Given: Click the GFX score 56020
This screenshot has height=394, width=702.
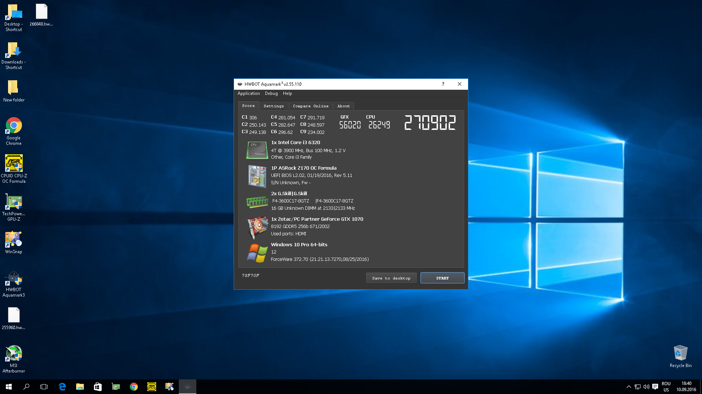Looking at the screenshot, I should pos(350,125).
